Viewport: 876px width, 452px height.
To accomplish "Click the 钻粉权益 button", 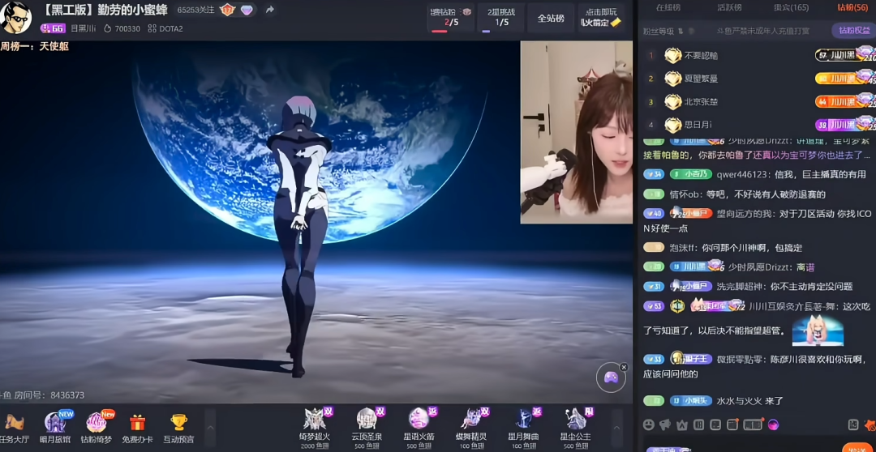I will (853, 31).
